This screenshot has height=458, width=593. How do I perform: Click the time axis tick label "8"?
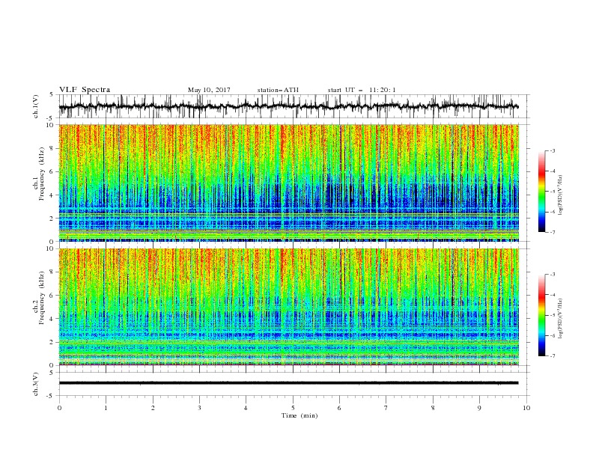click(x=433, y=408)
